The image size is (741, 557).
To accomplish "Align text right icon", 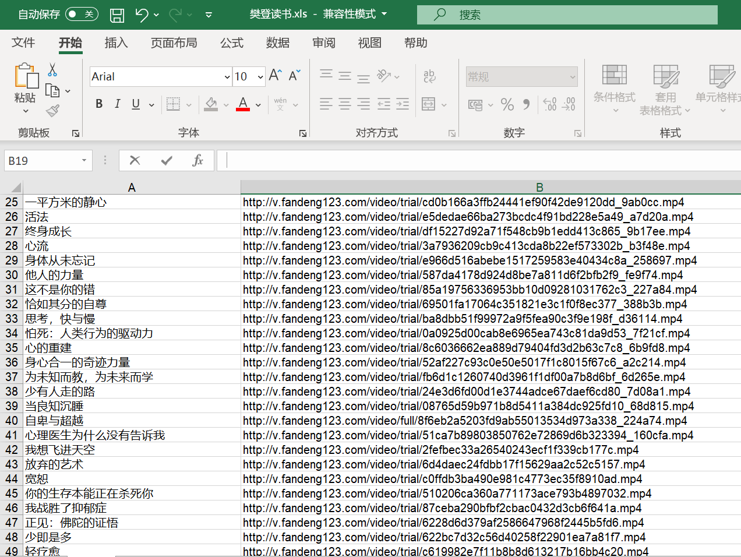I will 364,104.
